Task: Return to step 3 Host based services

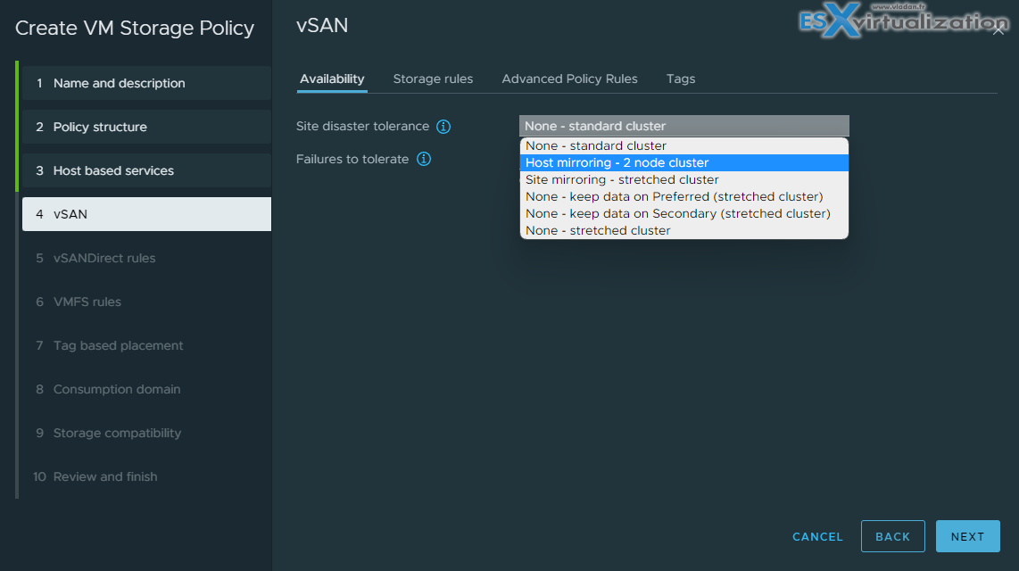Action: click(146, 170)
